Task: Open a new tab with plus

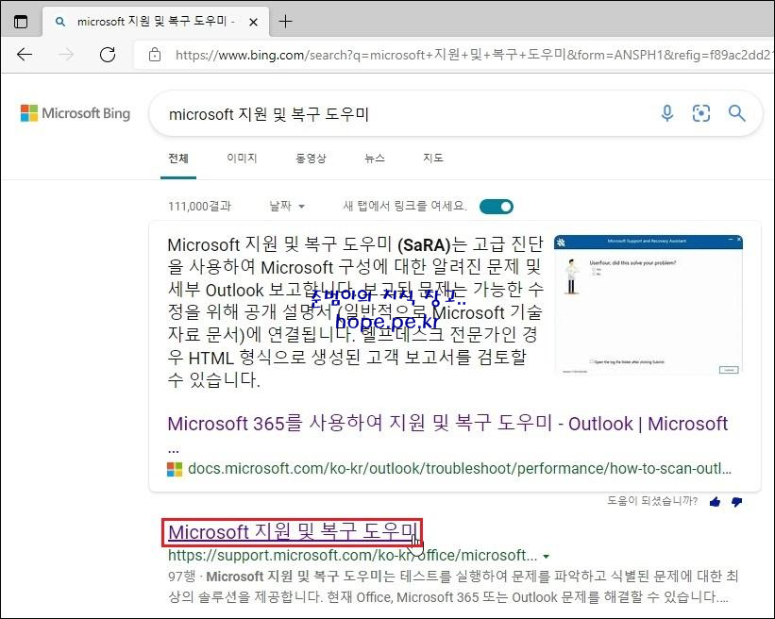Action: pos(285,22)
